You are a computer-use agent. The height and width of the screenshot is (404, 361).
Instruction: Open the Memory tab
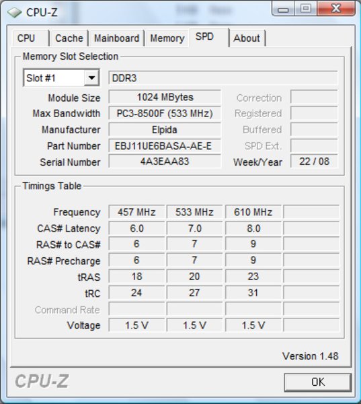(167, 38)
